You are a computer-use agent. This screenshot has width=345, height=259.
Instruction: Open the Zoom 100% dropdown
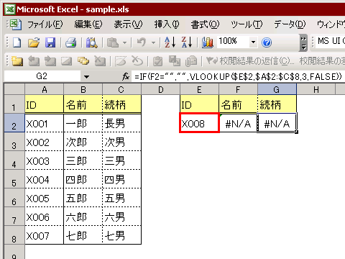[x=253, y=42]
